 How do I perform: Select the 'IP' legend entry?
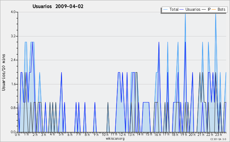tap(209, 9)
